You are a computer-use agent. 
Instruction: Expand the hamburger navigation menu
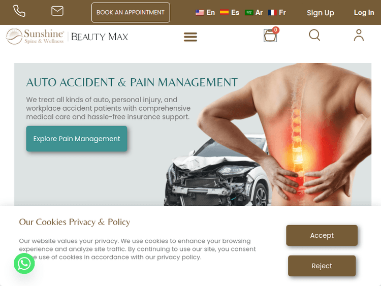(x=190, y=37)
